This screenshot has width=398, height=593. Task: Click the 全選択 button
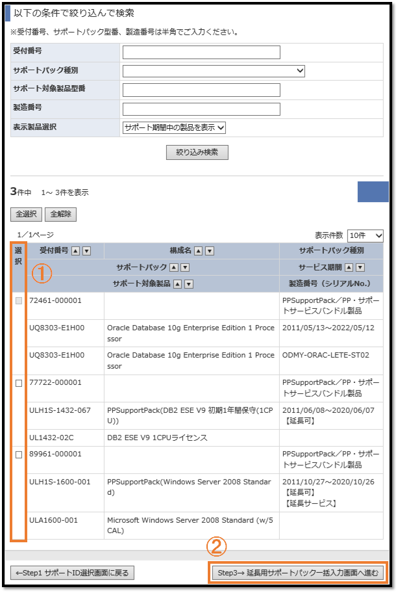[26, 214]
